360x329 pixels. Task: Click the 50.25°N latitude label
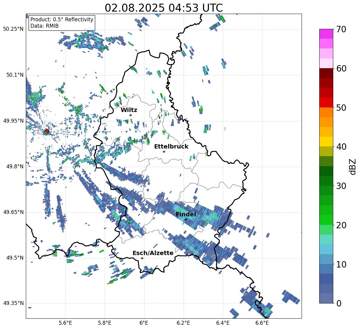tap(13, 29)
